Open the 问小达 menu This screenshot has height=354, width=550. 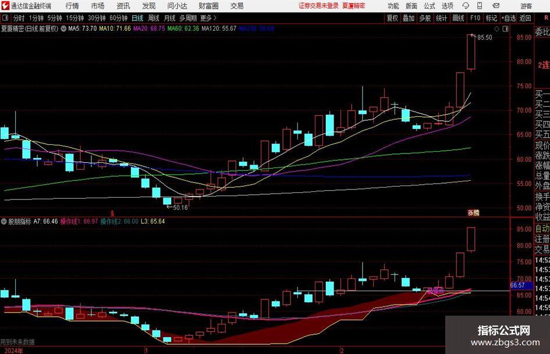click(177, 6)
